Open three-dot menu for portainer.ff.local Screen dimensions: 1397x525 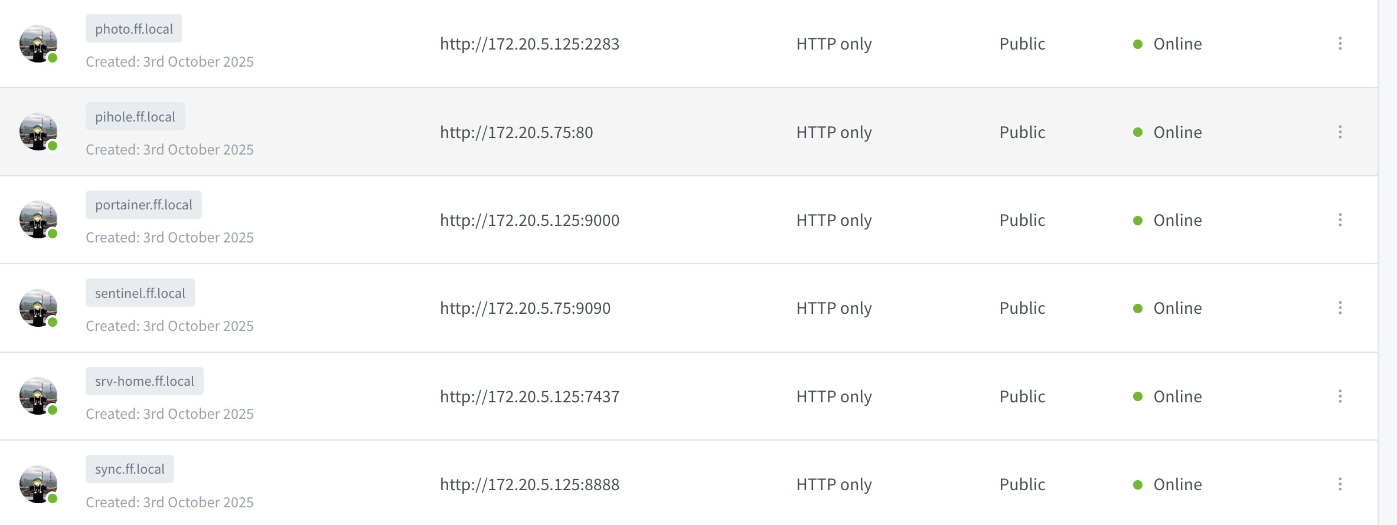click(x=1340, y=220)
